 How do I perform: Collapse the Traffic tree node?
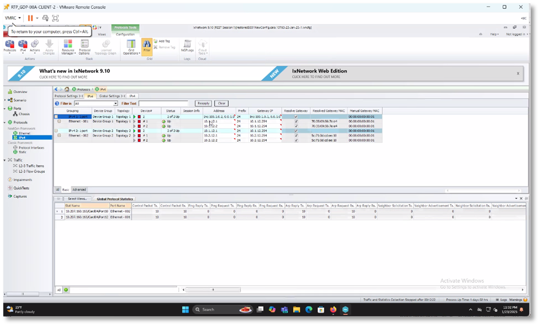pos(5,160)
